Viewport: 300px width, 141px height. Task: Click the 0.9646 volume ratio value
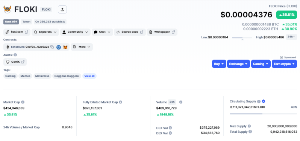pyautogui.click(x=67, y=127)
